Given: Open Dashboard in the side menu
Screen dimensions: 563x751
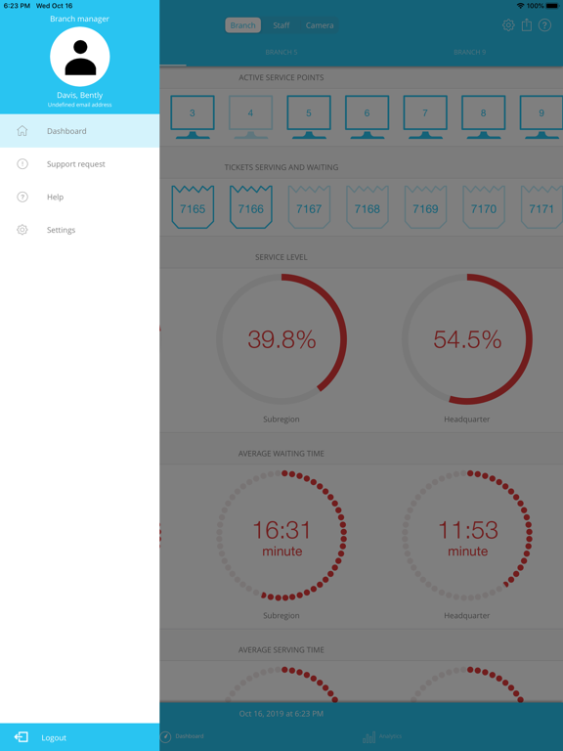Looking at the screenshot, I should [x=79, y=131].
